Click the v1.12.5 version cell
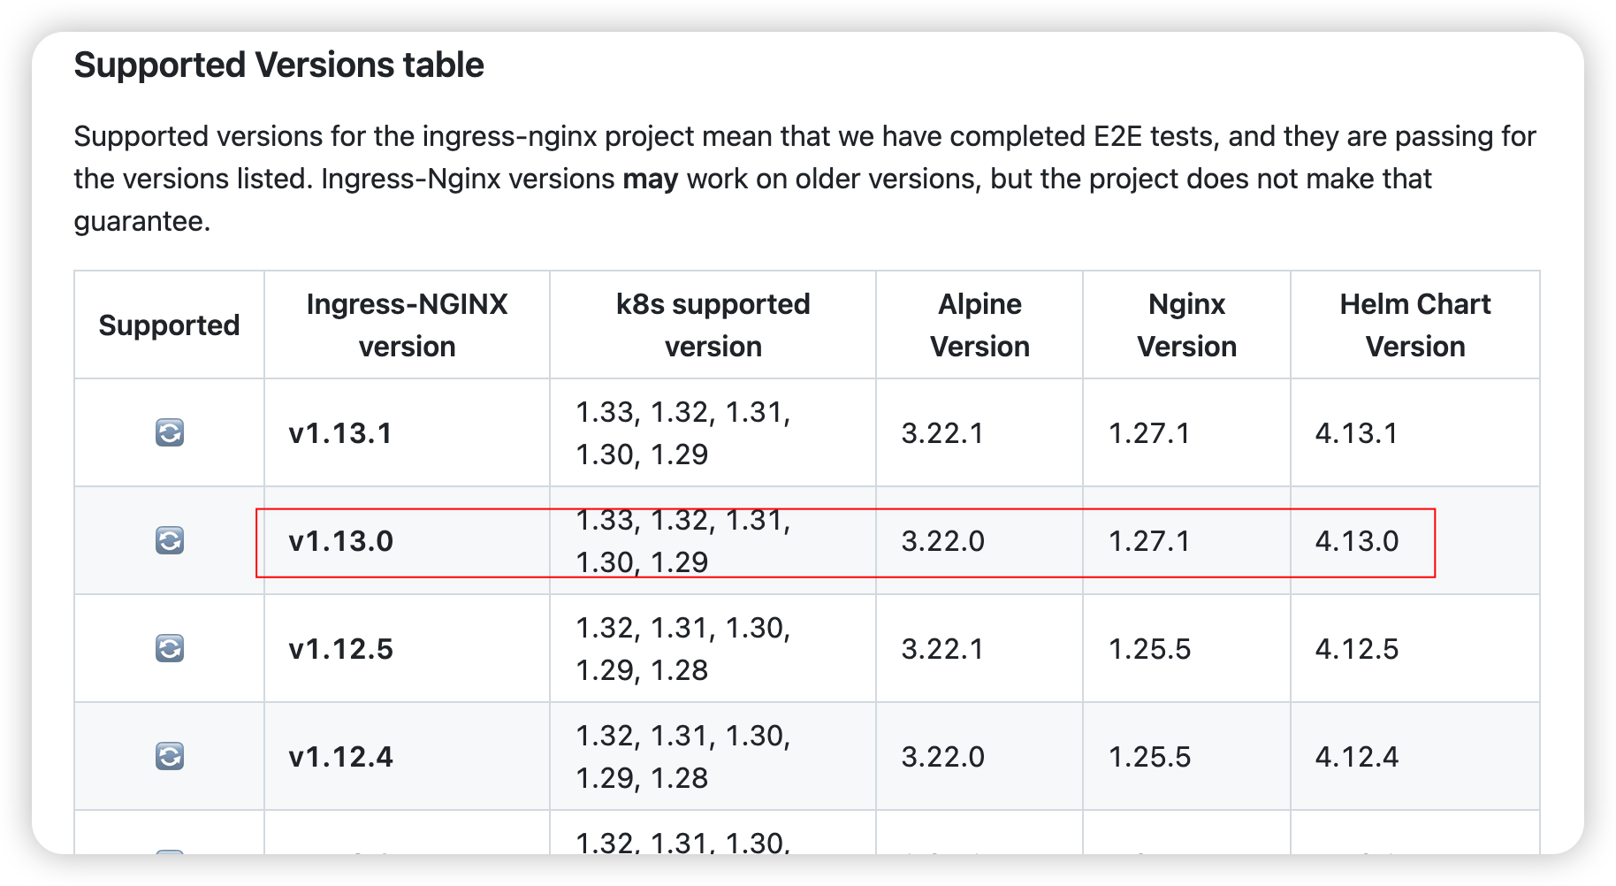This screenshot has height=886, width=1616. 340,649
